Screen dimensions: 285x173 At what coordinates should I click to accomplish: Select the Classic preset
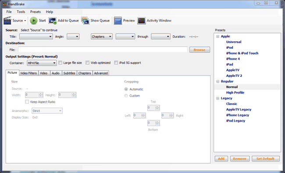(x=232, y=104)
